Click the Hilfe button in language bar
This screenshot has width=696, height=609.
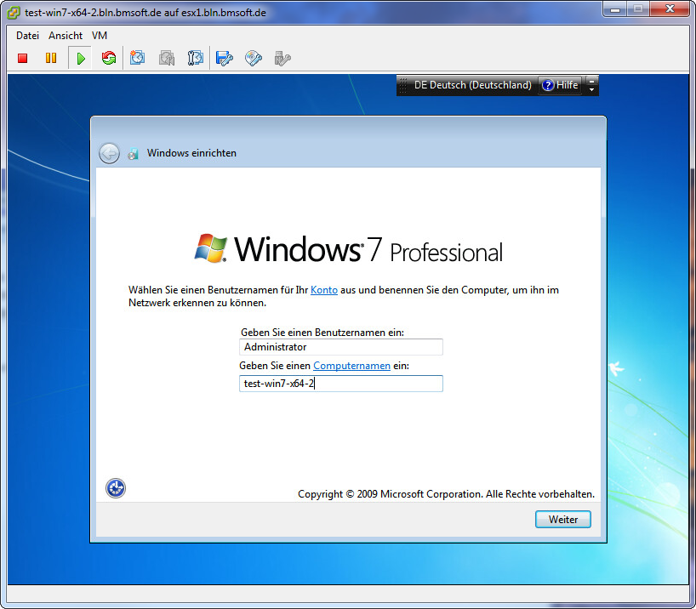click(561, 85)
